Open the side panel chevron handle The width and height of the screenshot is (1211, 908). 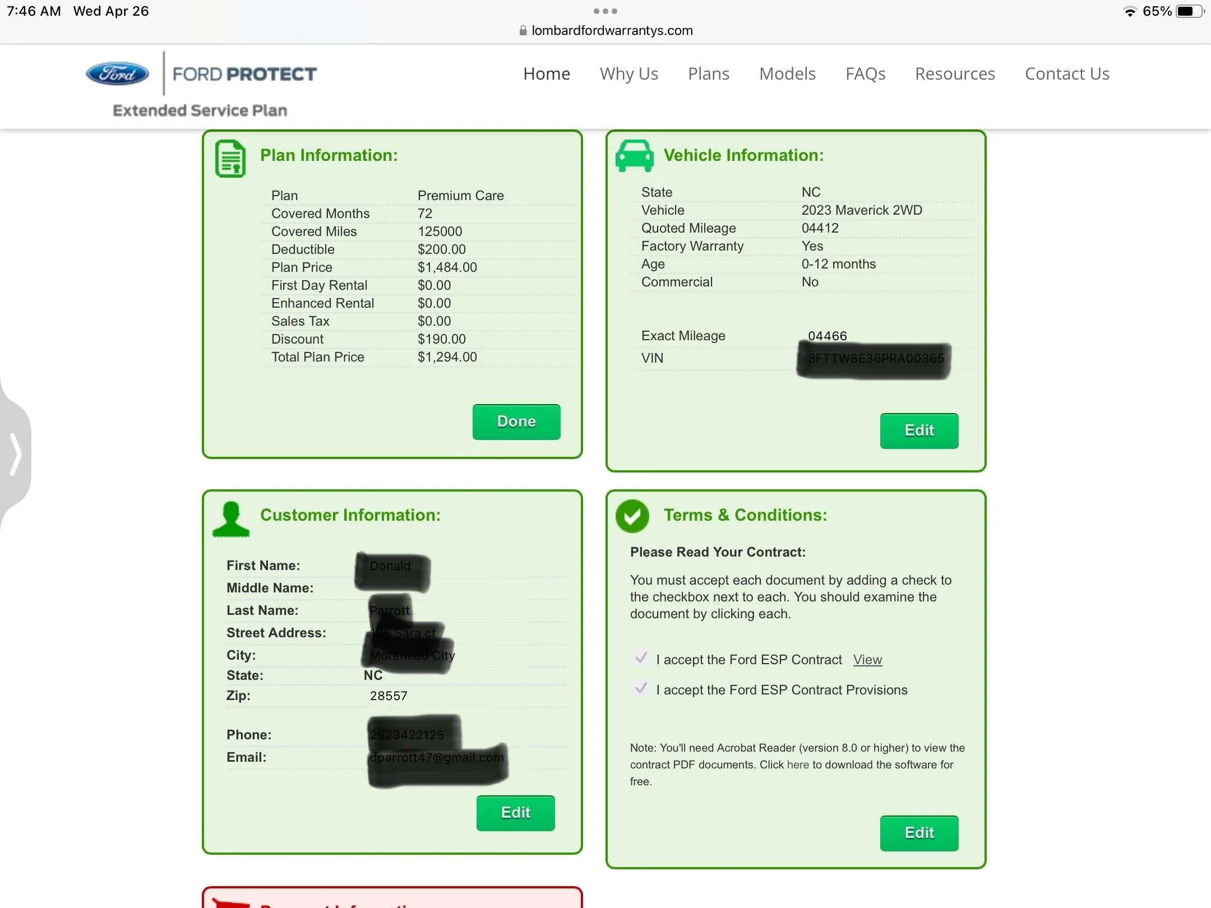pos(16,454)
